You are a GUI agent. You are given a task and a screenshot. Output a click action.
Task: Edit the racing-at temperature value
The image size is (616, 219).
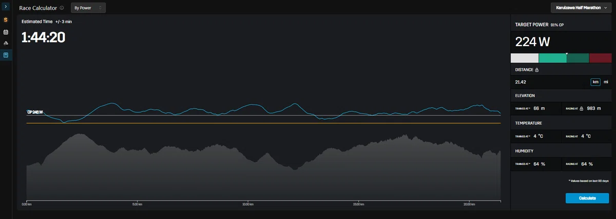tap(586, 136)
